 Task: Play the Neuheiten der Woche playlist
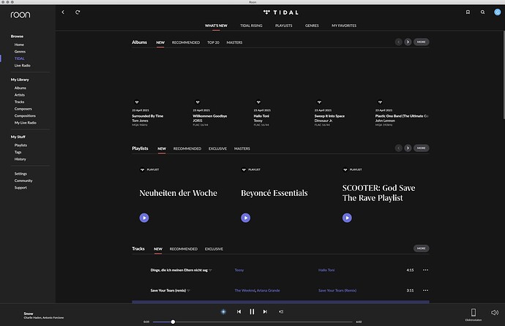click(144, 218)
